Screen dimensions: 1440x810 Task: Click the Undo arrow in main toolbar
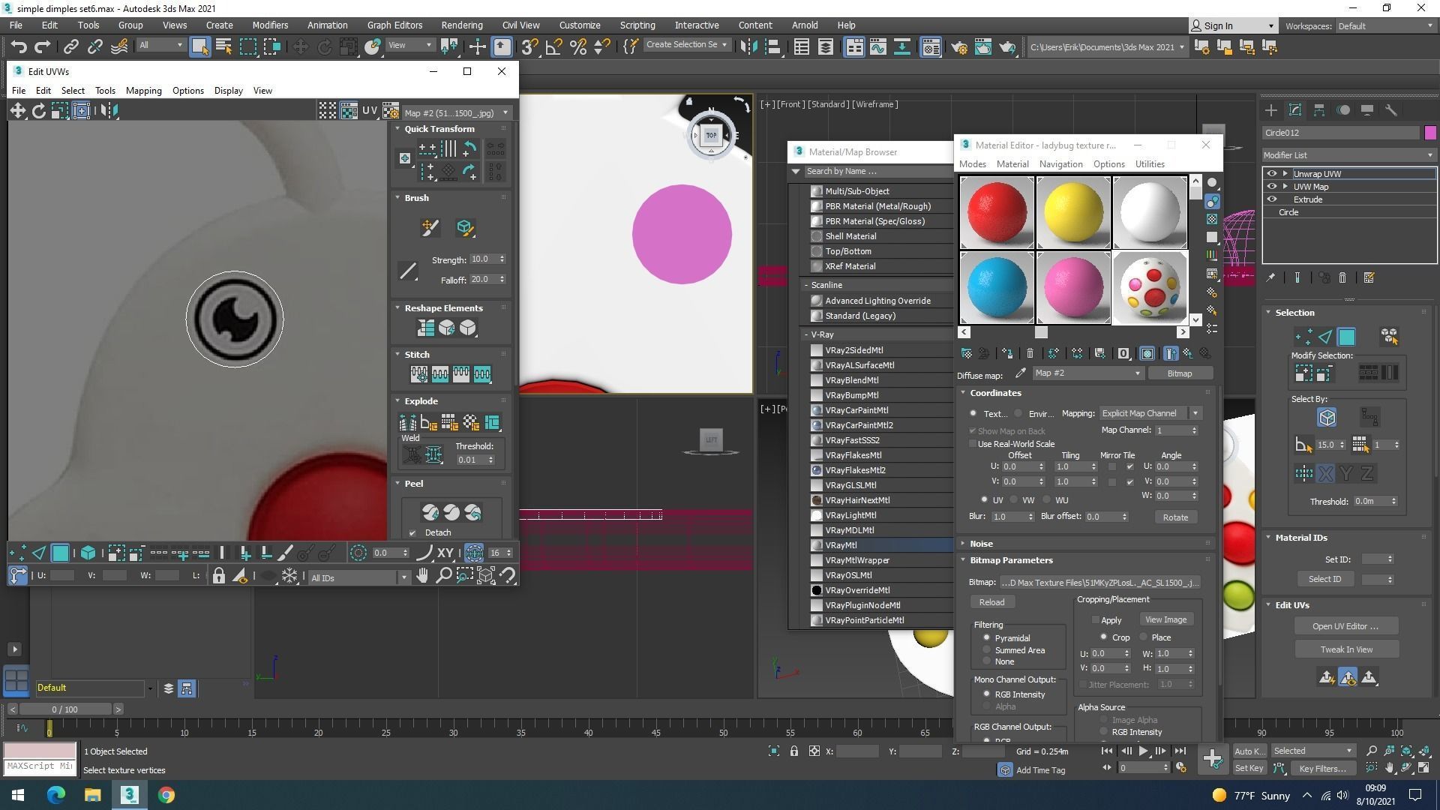[x=18, y=47]
